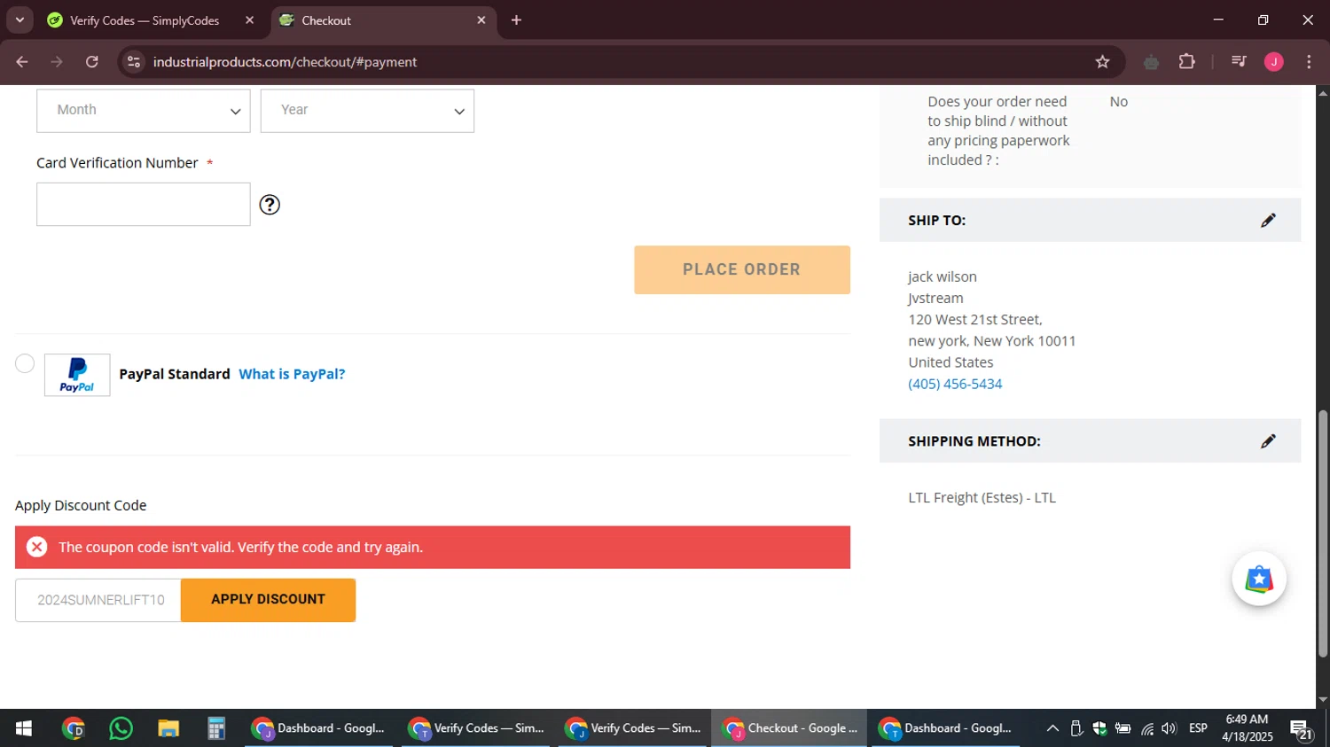1330x747 pixels.
Task: Dismiss the invalid coupon error icon
Action: [x=36, y=547]
